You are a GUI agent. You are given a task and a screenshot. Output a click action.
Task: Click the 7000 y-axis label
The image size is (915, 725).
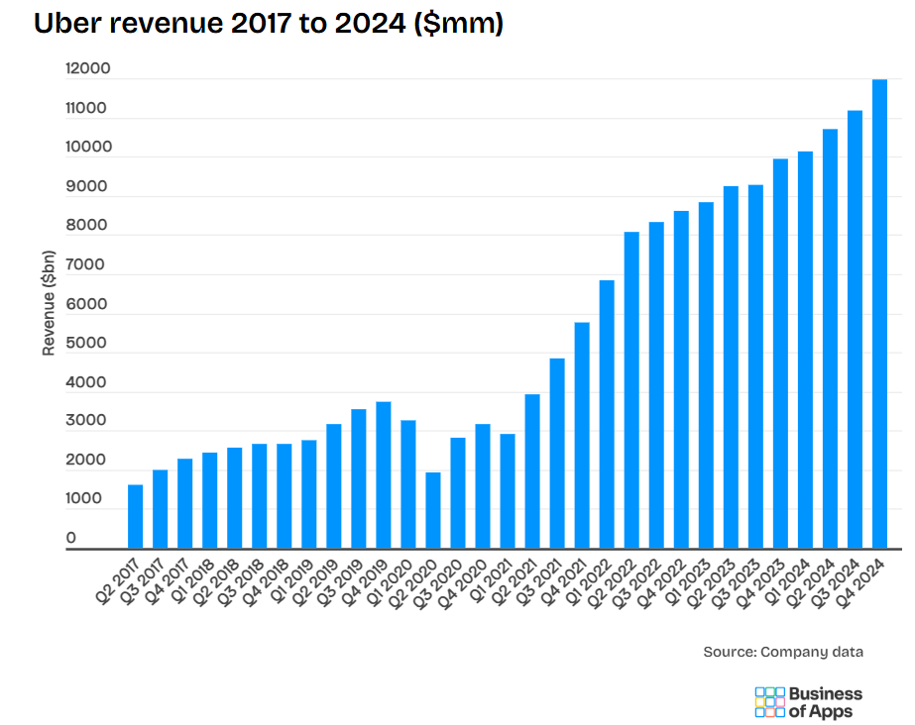(x=85, y=264)
